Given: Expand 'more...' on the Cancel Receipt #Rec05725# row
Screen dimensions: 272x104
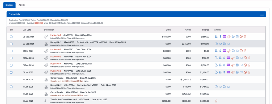Looking at the screenshot, I should coord(86,81).
